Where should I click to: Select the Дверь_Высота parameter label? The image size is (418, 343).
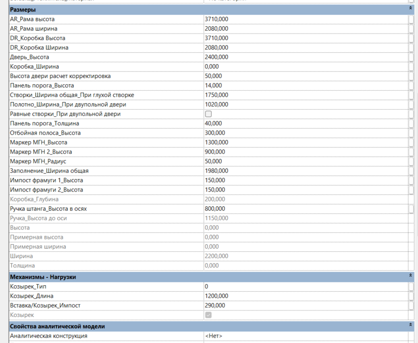(30, 57)
